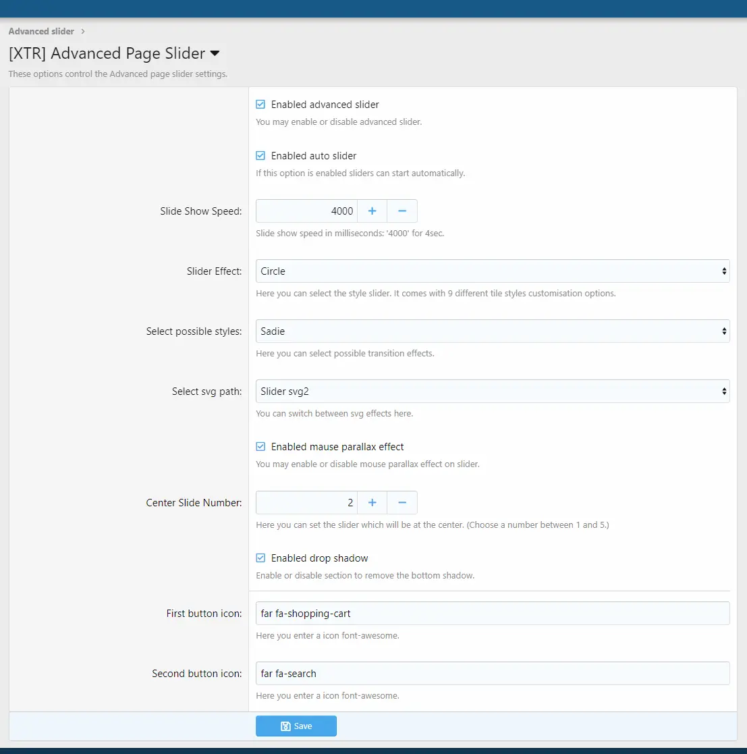The height and width of the screenshot is (754, 747).
Task: Click the First button icon text field
Action: click(493, 614)
